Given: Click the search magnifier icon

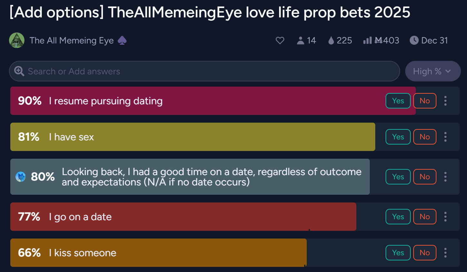Looking at the screenshot, I should [19, 71].
